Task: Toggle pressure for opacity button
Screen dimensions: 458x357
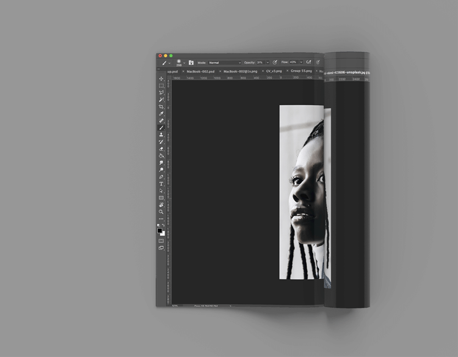Action: 275,62
